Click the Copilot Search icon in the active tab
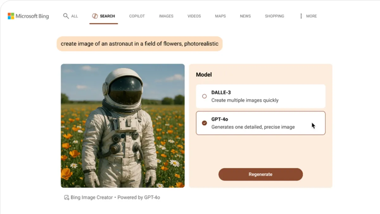 tap(95, 16)
